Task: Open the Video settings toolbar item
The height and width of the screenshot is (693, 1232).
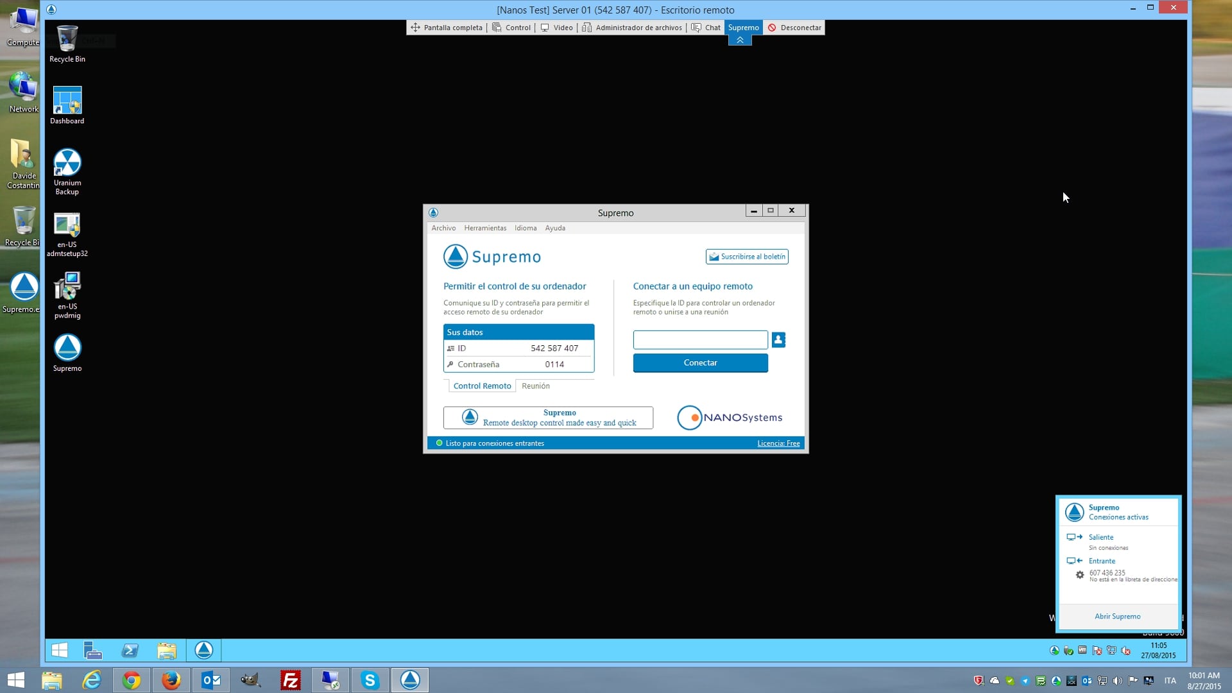Action: (556, 28)
